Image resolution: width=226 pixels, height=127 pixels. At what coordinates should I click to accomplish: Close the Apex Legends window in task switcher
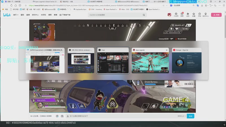pos(167,50)
